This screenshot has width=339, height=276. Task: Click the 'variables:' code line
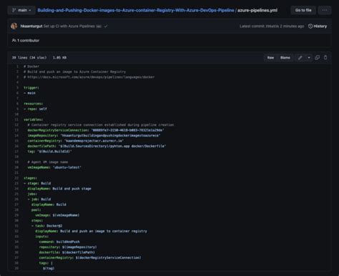click(34, 119)
